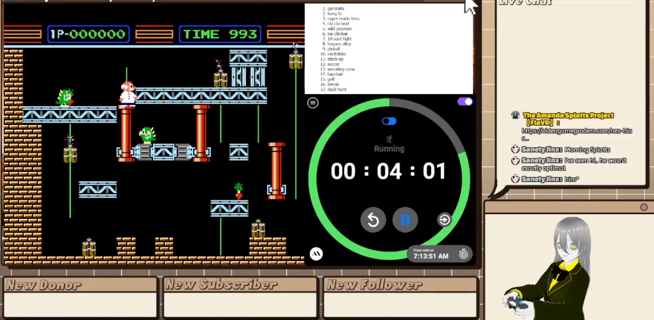Open the videogamegraders.com link in chat
This screenshot has width=654, height=320.
(x=577, y=134)
